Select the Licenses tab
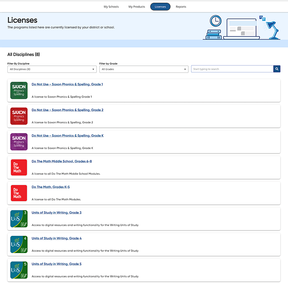The width and height of the screenshot is (288, 290). coord(160,7)
